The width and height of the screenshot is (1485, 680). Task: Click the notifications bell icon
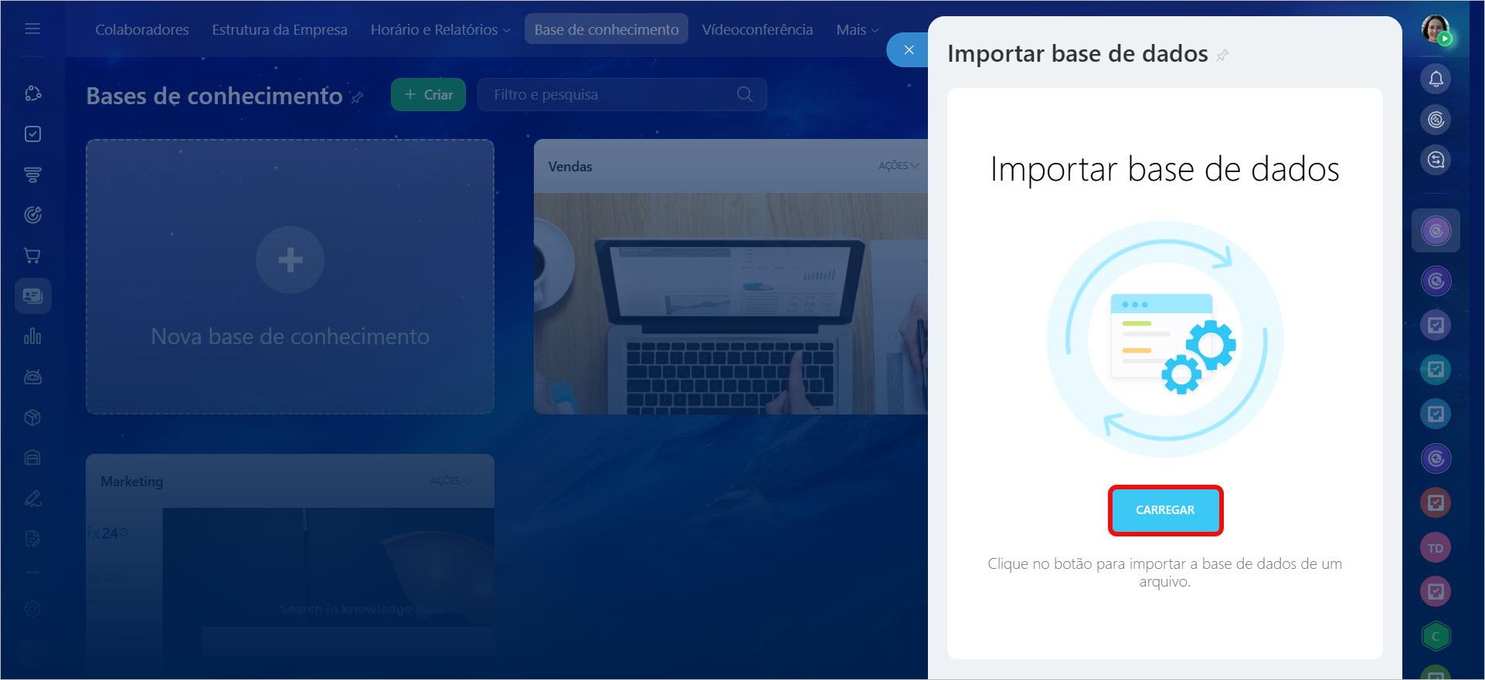coord(1436,79)
